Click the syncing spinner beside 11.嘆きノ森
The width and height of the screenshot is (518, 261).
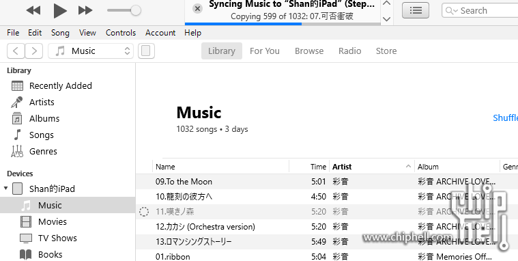click(144, 212)
